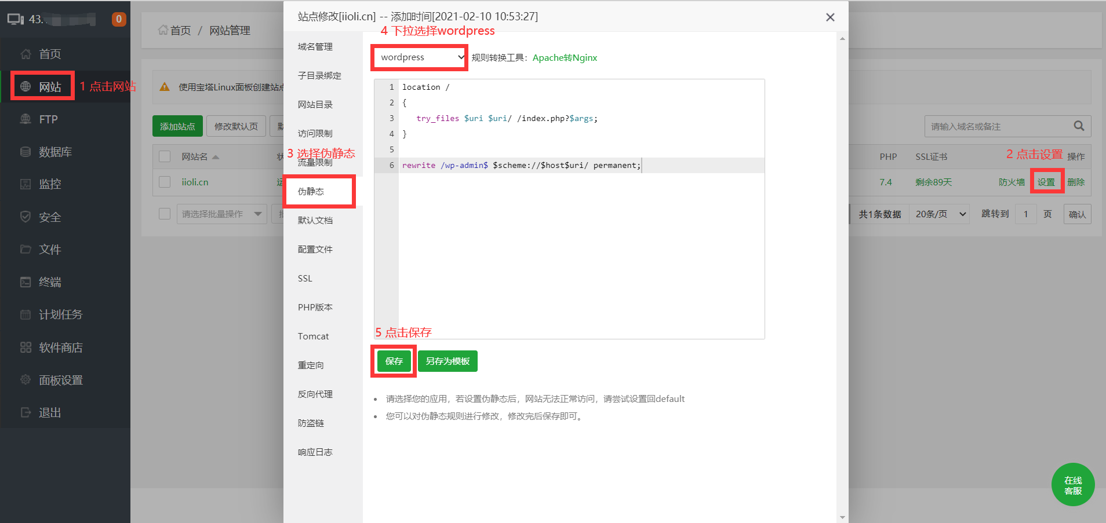Open the 配置文件 tab
The width and height of the screenshot is (1106, 523).
315,249
